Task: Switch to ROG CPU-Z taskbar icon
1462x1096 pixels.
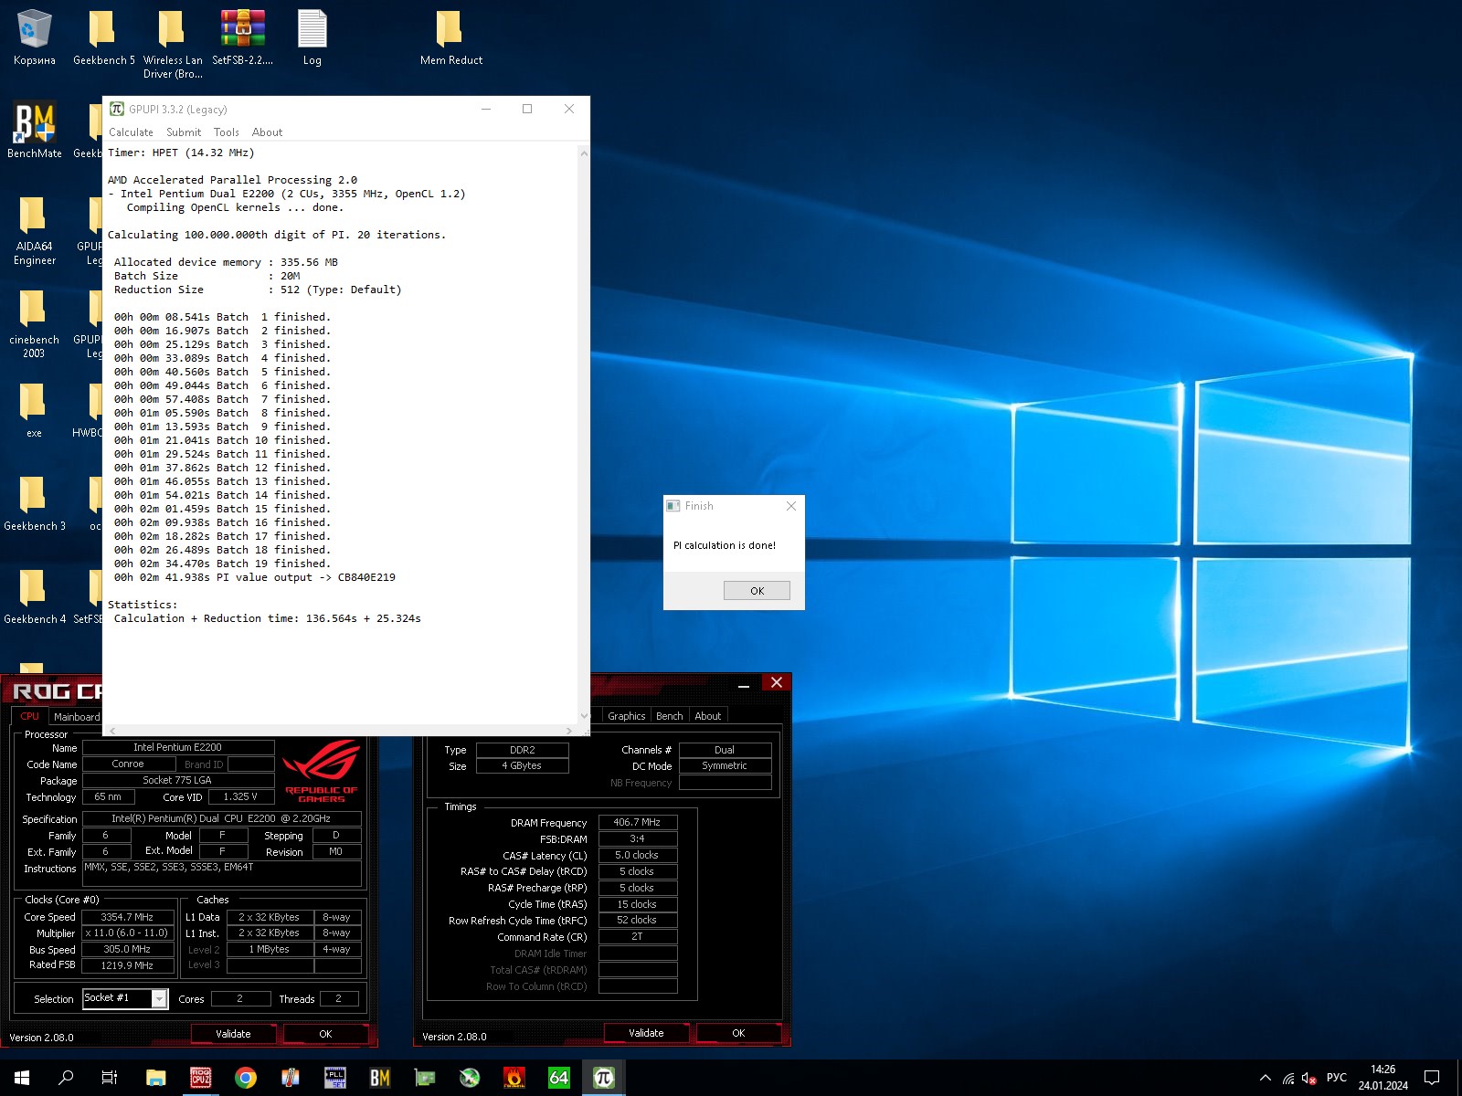Action: point(201,1078)
